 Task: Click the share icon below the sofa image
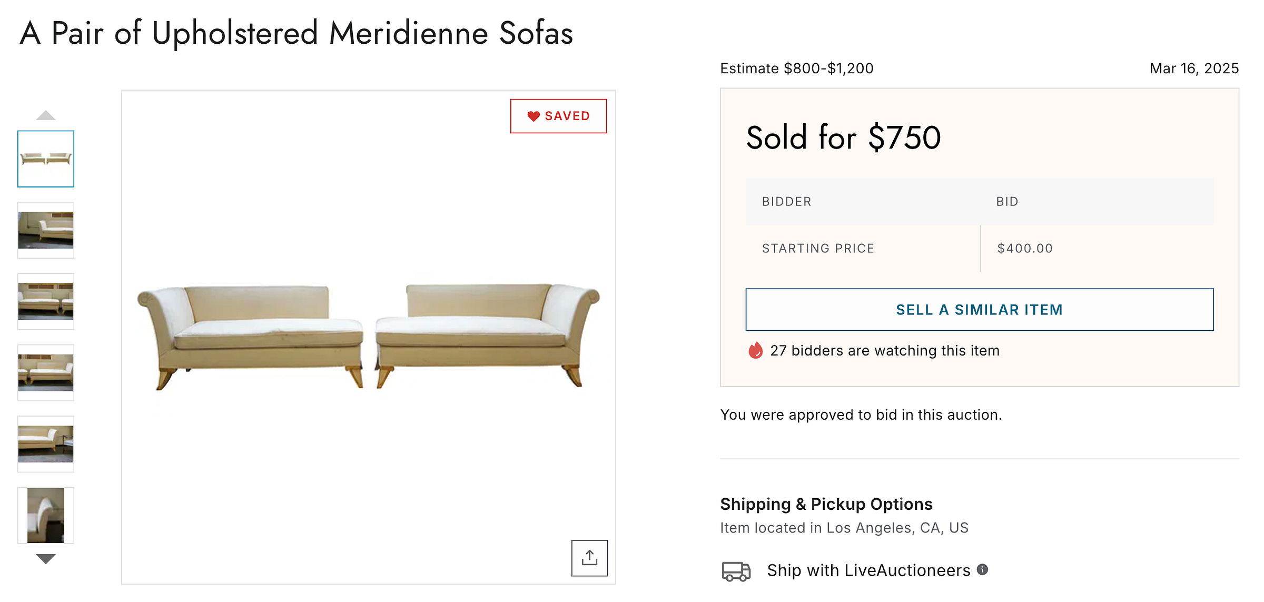click(x=589, y=558)
